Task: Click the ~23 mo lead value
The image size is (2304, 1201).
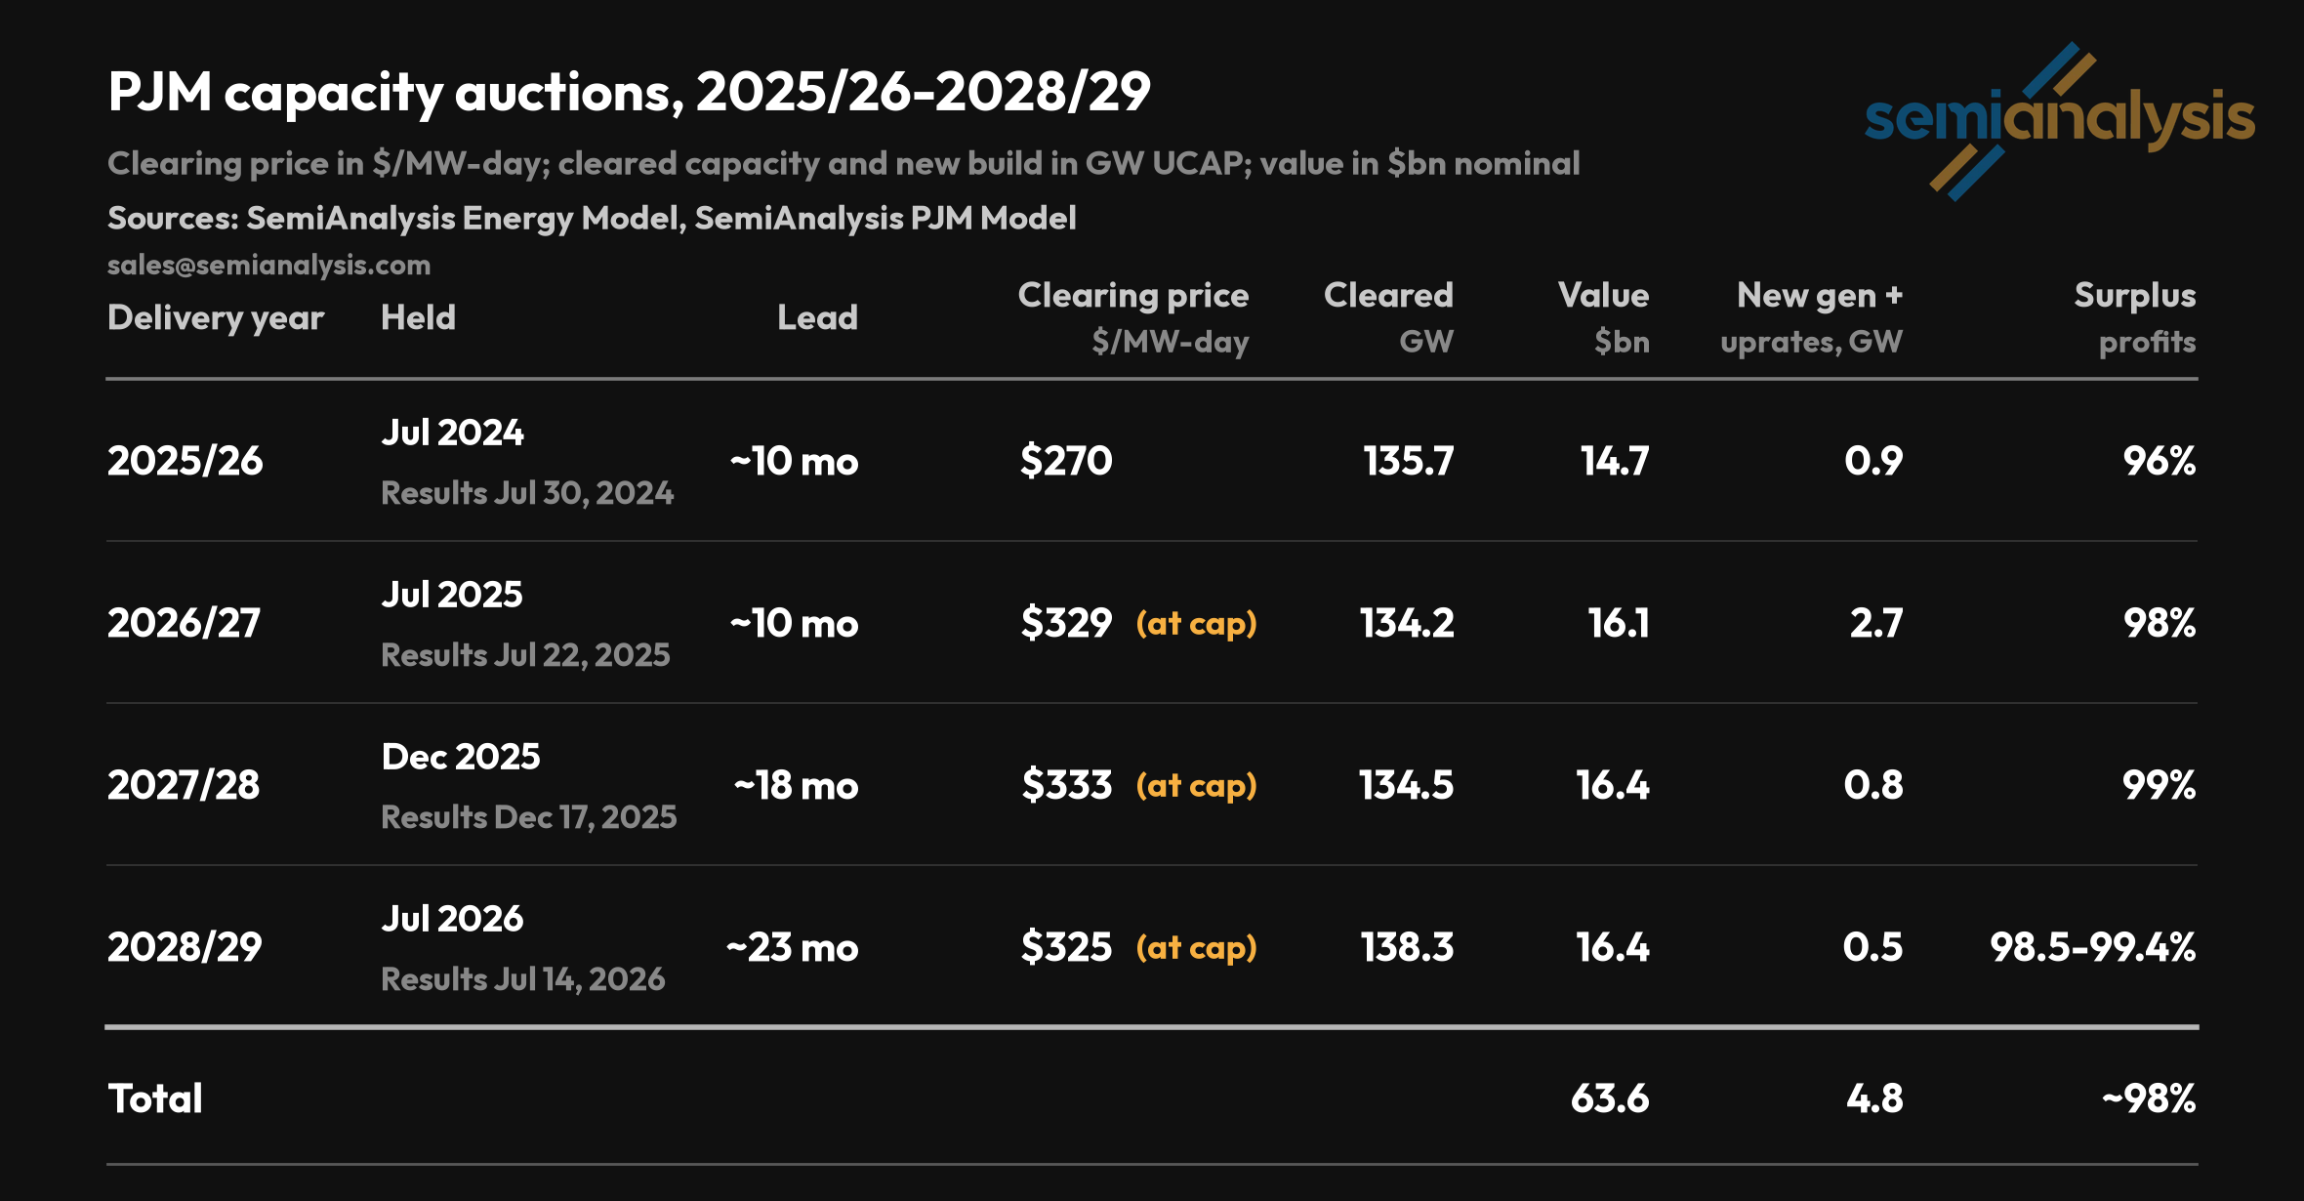Action: [x=792, y=947]
